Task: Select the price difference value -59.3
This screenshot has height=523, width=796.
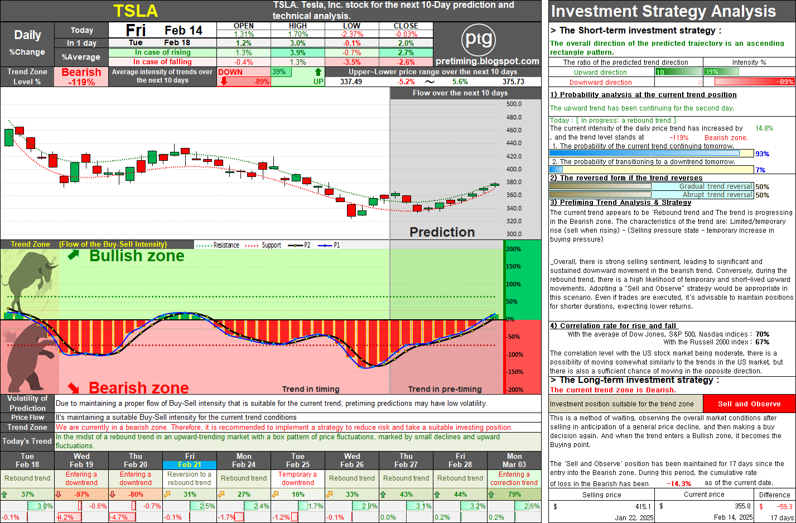Action: click(785, 507)
